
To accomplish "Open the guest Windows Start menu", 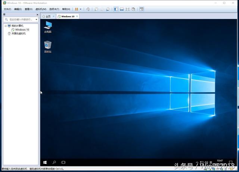I will [45, 162].
